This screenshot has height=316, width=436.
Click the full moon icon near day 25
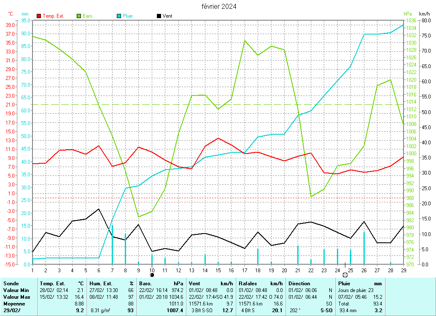pos(345,275)
